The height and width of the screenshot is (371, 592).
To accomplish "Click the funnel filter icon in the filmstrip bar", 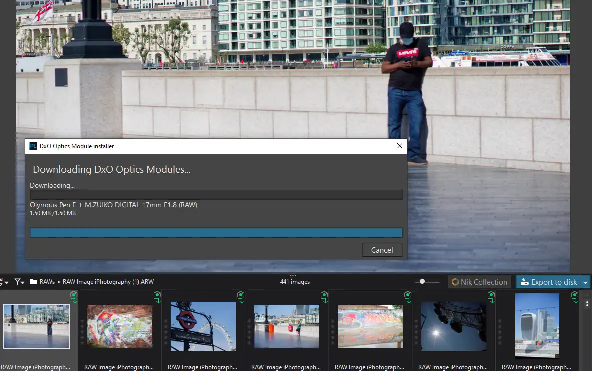I will [19, 282].
